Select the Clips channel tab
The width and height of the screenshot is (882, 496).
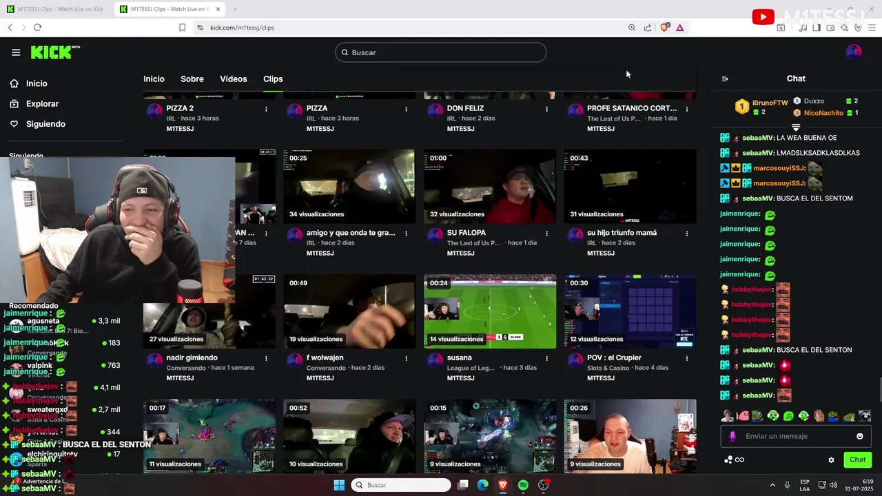click(273, 79)
